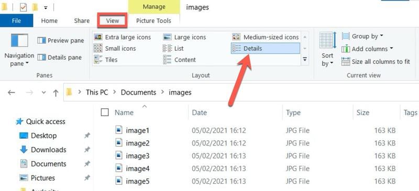The height and width of the screenshot is (191, 419).
Task: Switch to the Share ribbon tab
Action: pos(82,21)
